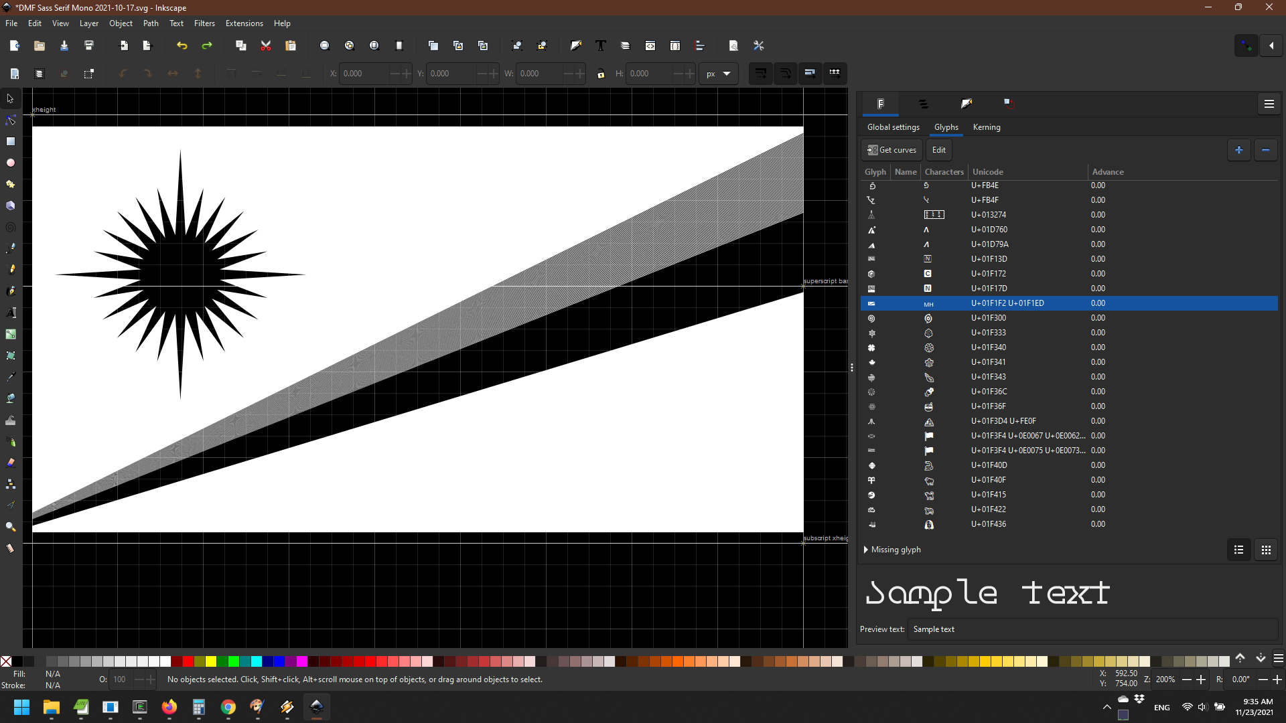Click the Edit button in the font editor
Screen dimensions: 1286x723
(x=938, y=149)
